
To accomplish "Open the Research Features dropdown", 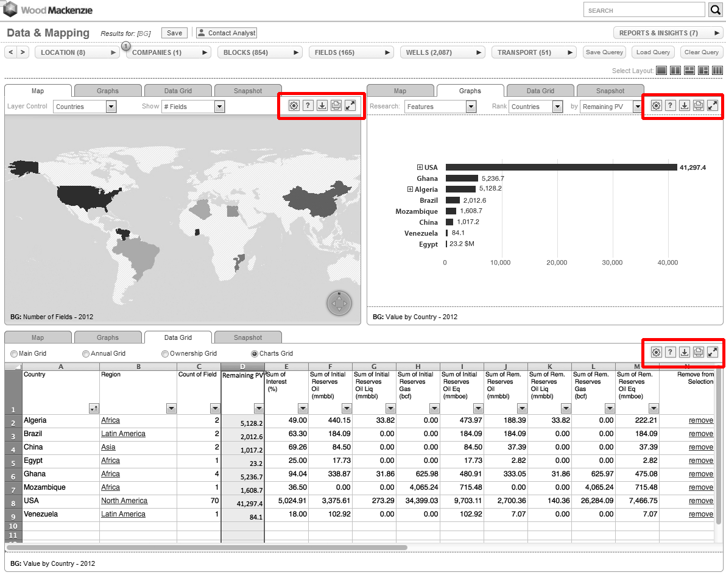I will pyautogui.click(x=440, y=107).
